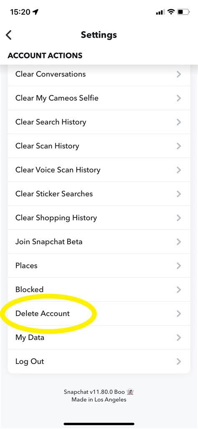This screenshot has width=198, height=429.
Task: Select Join Snapchat Beta
Action: [99, 241]
